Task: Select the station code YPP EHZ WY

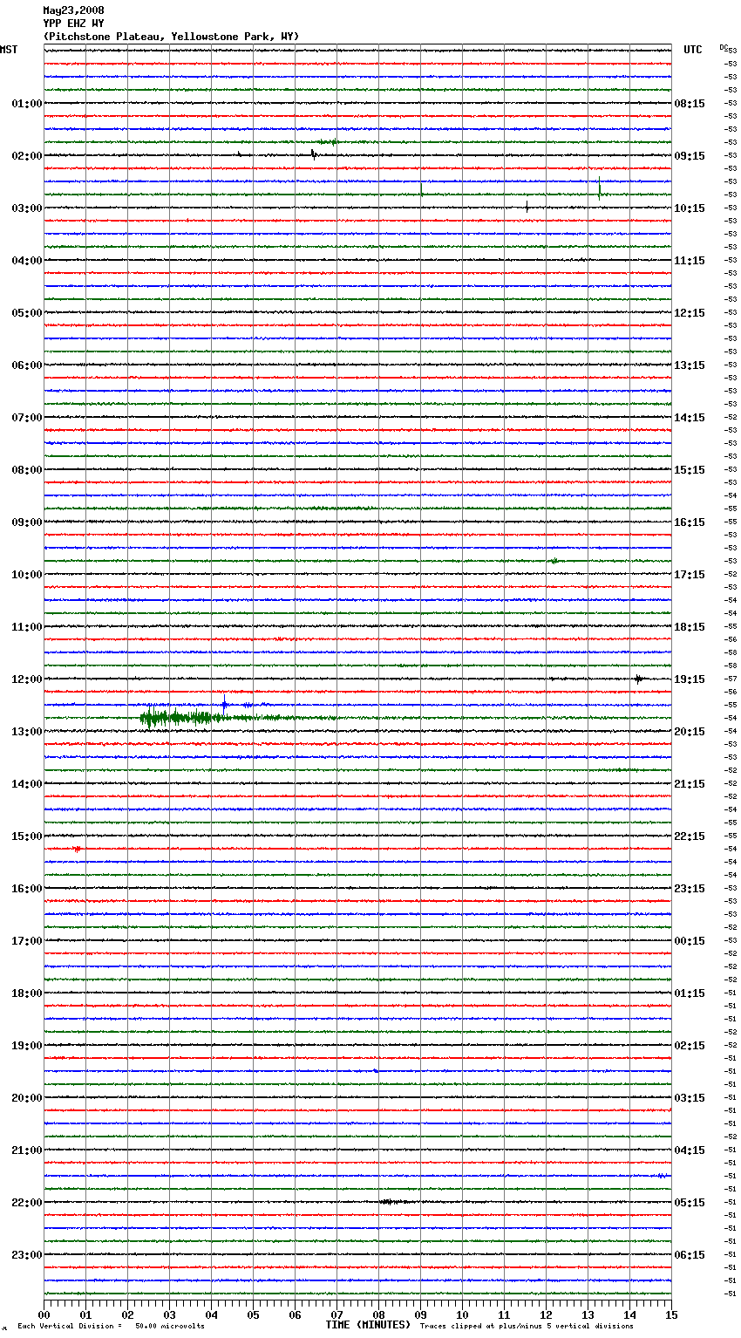Action: pyautogui.click(x=74, y=24)
